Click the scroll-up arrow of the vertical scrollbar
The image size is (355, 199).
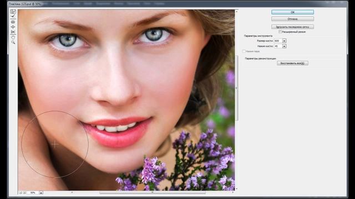coord(237,11)
